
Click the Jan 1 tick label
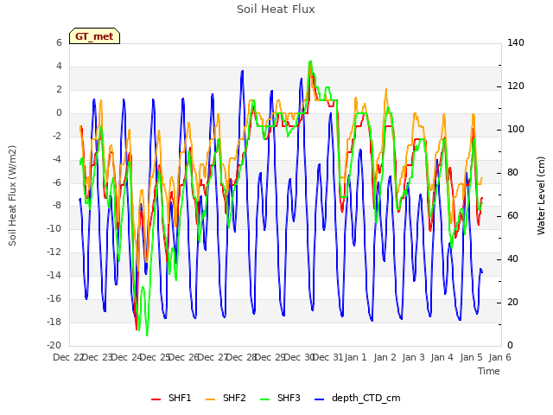(355, 357)
